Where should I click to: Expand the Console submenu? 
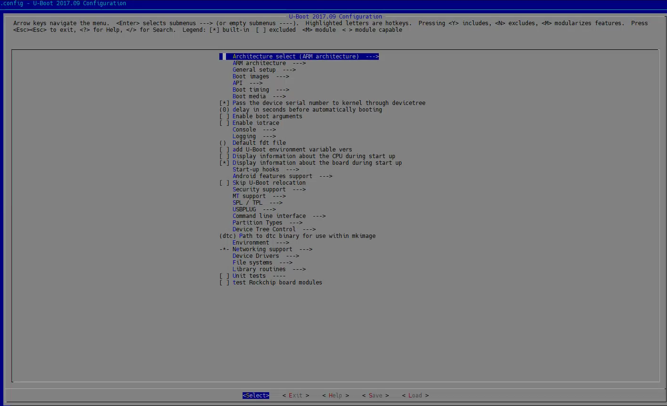click(254, 130)
